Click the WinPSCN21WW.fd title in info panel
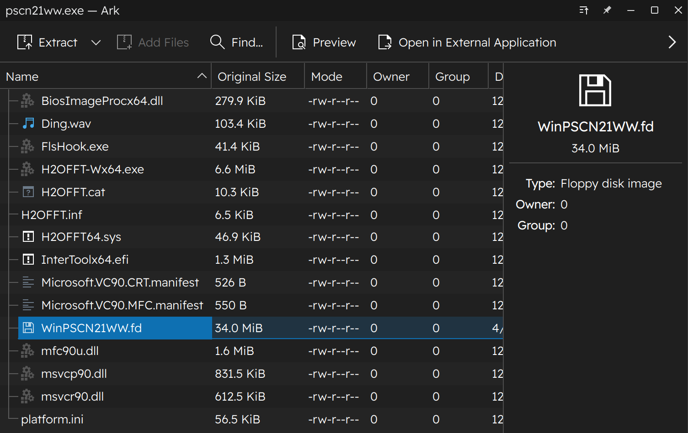The image size is (688, 433). pos(595,126)
